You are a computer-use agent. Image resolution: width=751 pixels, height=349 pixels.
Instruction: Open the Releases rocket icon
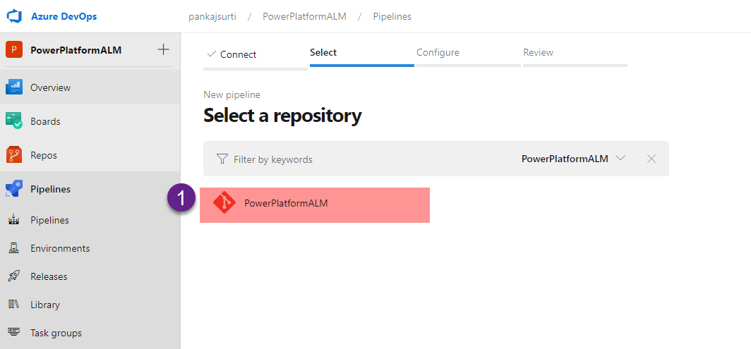coord(14,276)
